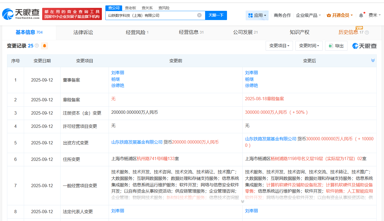Open the 变更项目 filter dropdown
This screenshot has width=384, height=221.
[279, 45]
